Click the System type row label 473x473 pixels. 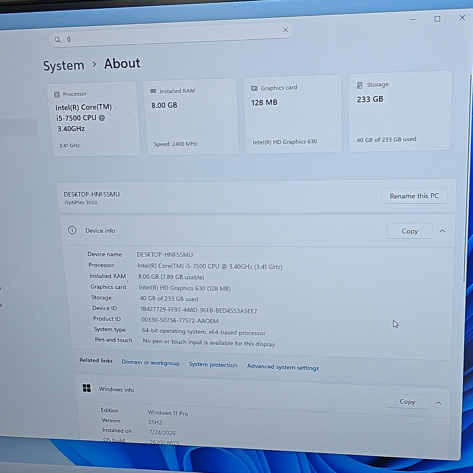[x=110, y=330]
